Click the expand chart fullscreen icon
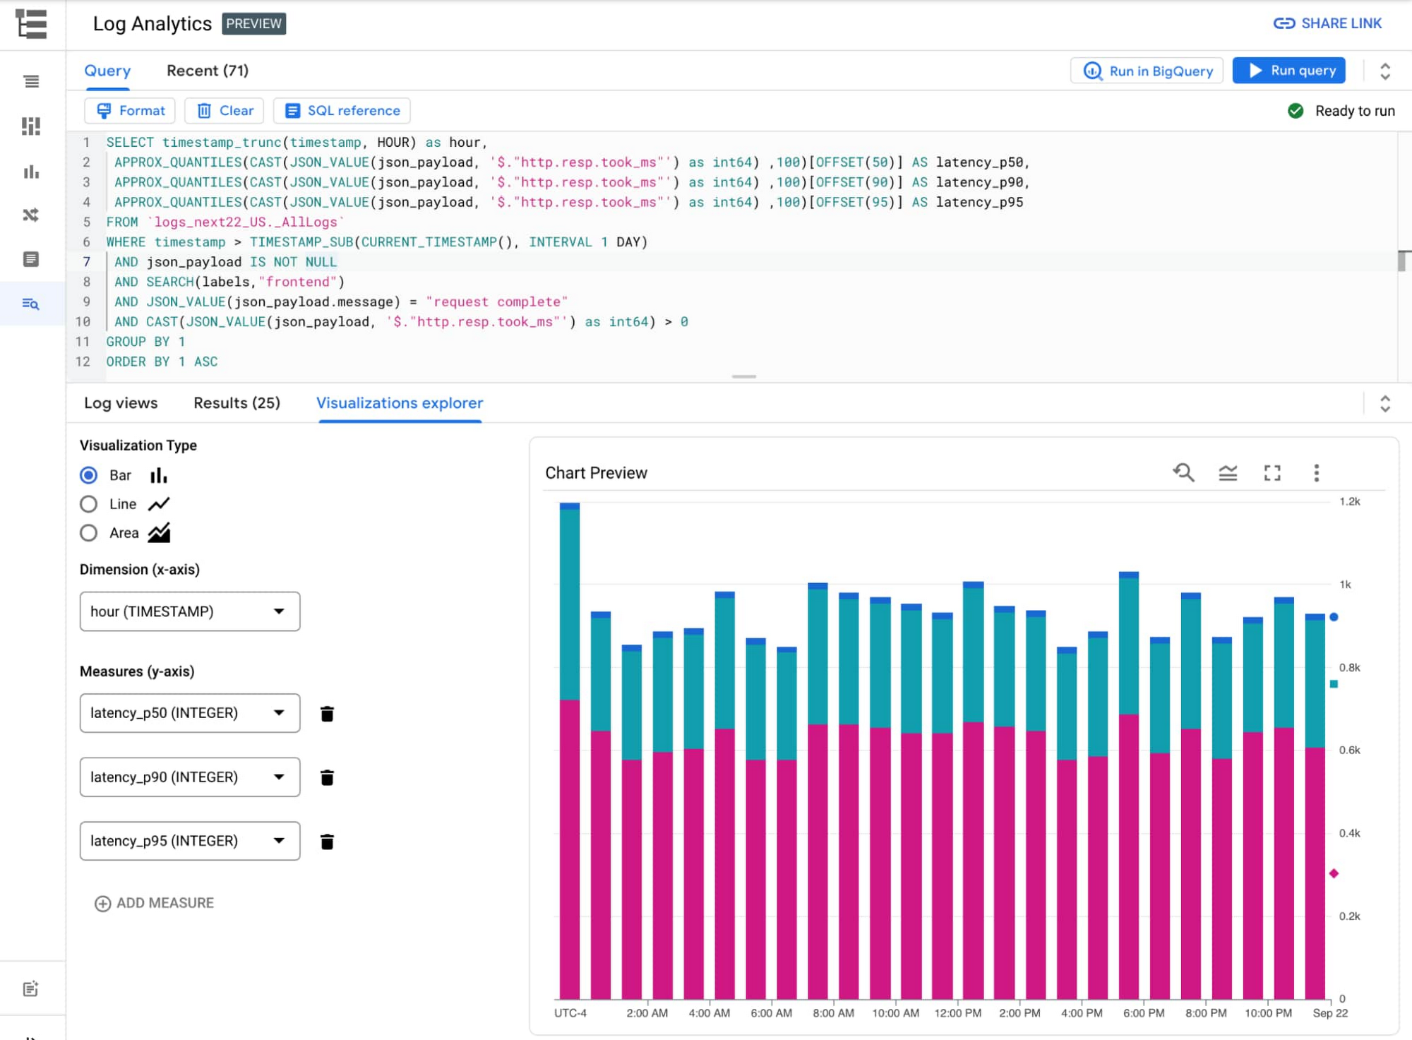This screenshot has width=1412, height=1040. tap(1272, 472)
